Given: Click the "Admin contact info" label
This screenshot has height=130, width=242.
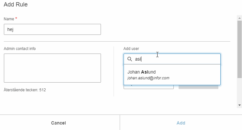Looking at the screenshot, I should pos(20,49).
